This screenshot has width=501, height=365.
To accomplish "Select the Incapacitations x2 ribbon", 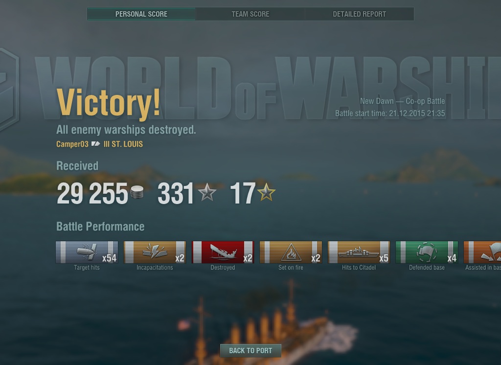I will coord(155,252).
